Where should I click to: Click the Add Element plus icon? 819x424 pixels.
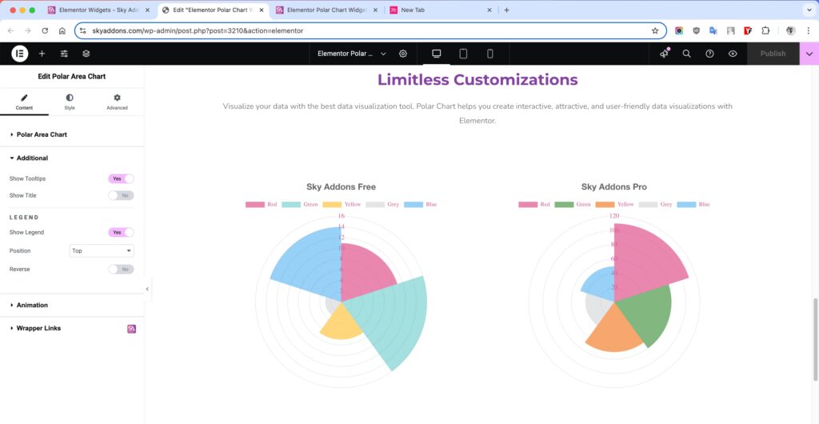(x=42, y=54)
